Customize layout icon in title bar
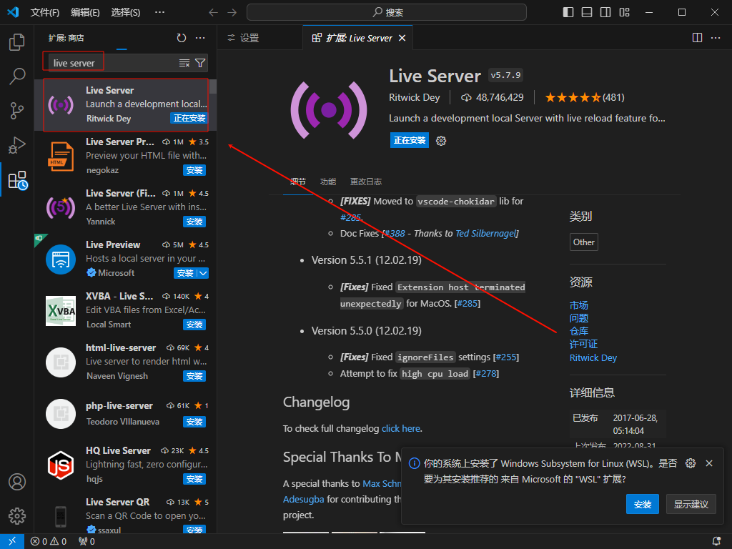 (x=624, y=12)
